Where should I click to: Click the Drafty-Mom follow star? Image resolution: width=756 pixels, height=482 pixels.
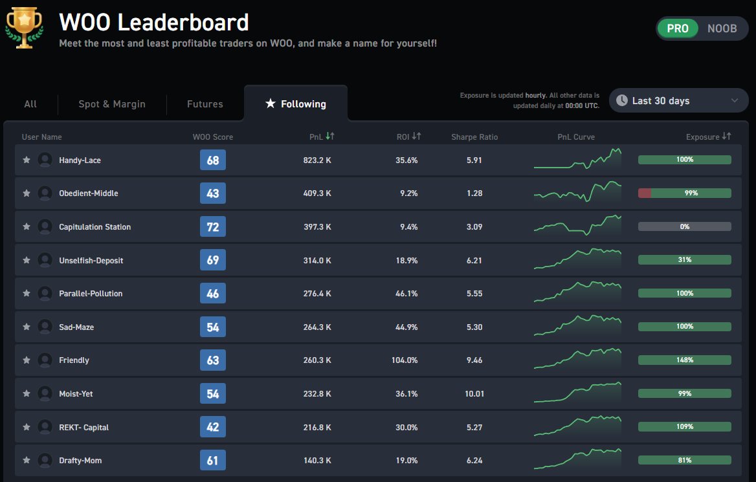27,460
